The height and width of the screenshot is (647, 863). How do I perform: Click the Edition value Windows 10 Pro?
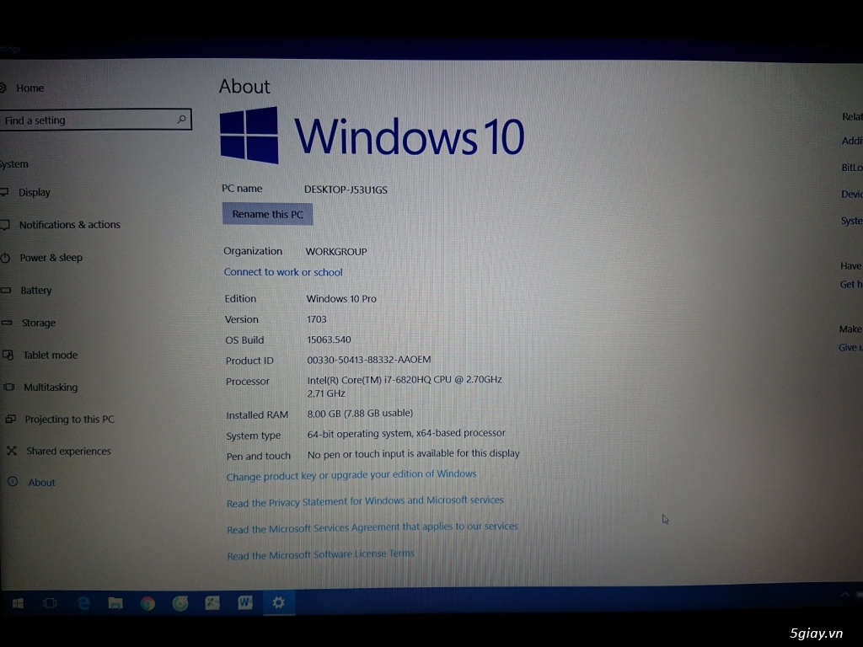click(x=341, y=299)
